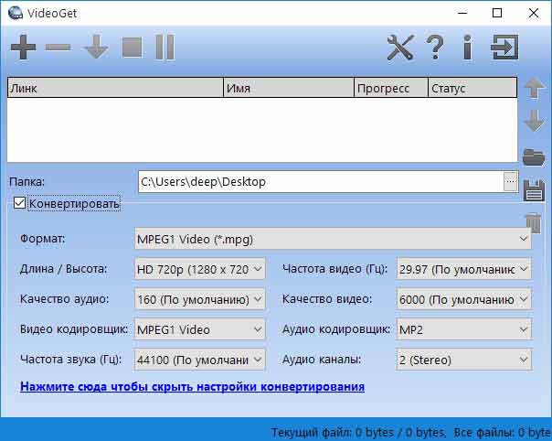Open the Частота видео (Гц) dropdown

tap(463, 269)
